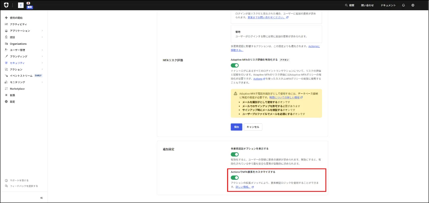Select Organizations in the sidebar
The height and width of the screenshot is (203, 429).
click(18, 44)
